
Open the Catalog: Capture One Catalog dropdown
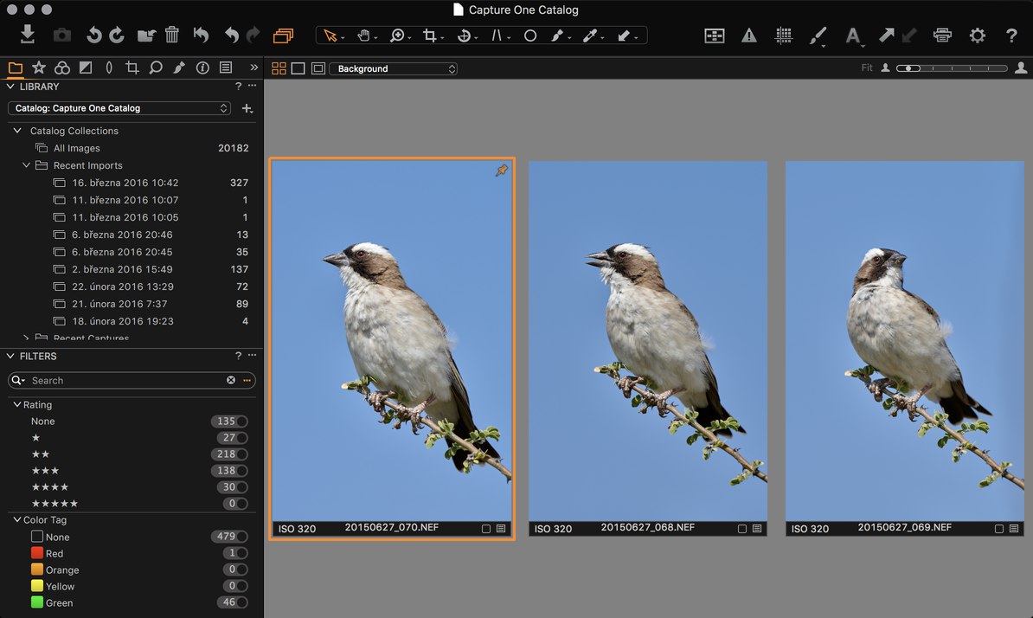point(119,108)
